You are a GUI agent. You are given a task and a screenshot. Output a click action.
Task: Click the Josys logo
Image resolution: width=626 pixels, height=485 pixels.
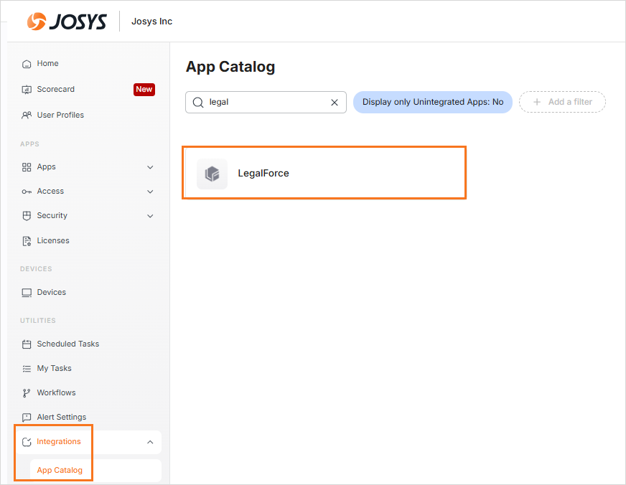[x=66, y=22]
